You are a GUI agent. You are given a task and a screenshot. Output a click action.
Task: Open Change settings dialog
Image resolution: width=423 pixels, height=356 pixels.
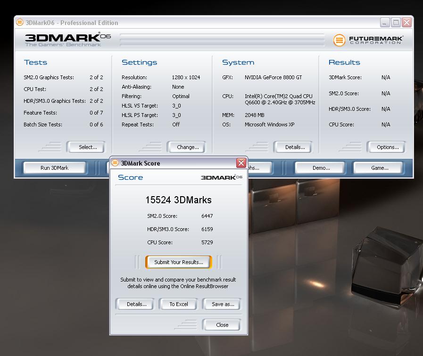186,147
